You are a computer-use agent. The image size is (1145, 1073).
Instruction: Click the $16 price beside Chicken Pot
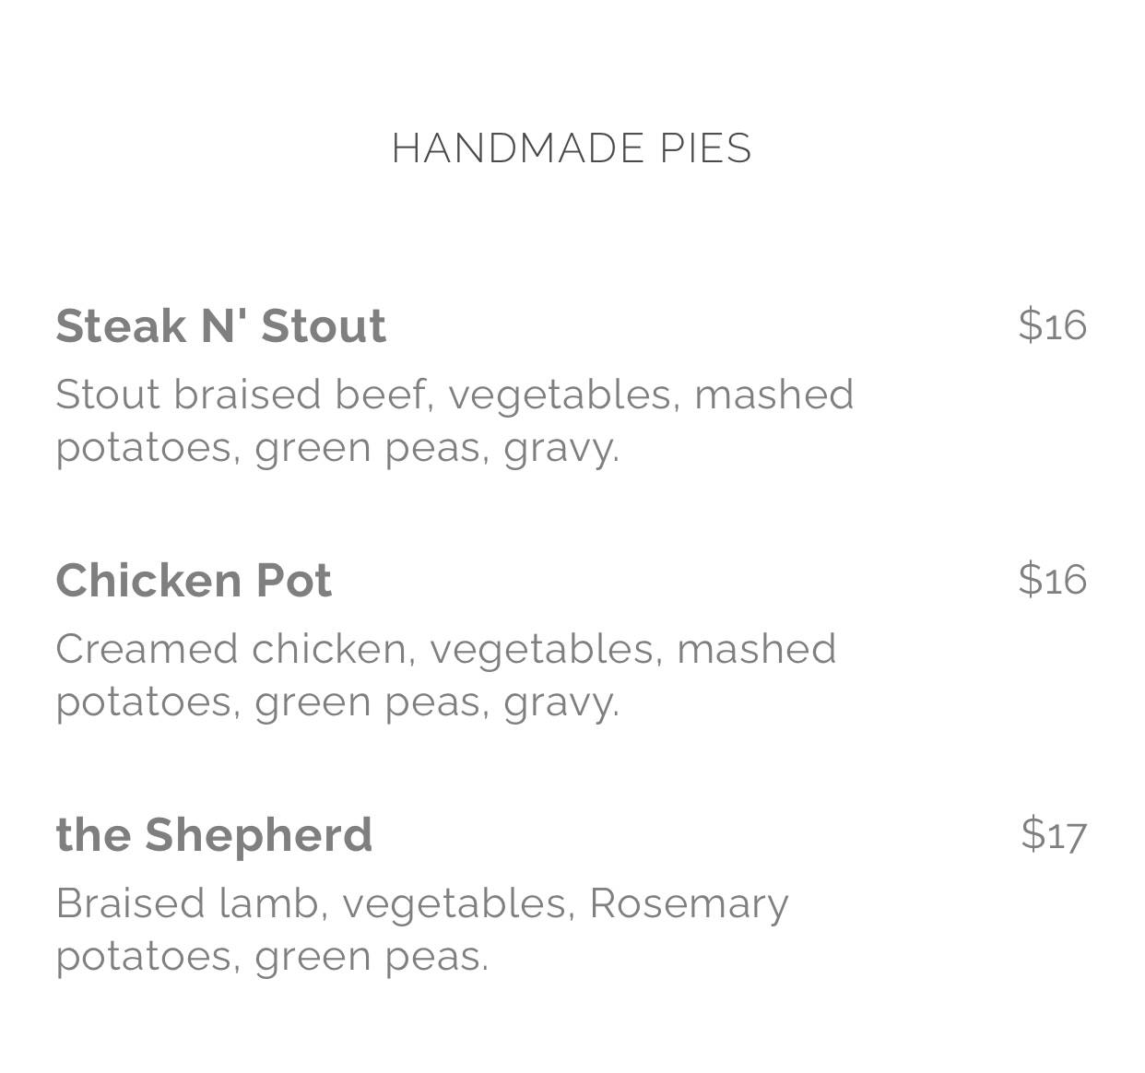coord(1052,580)
